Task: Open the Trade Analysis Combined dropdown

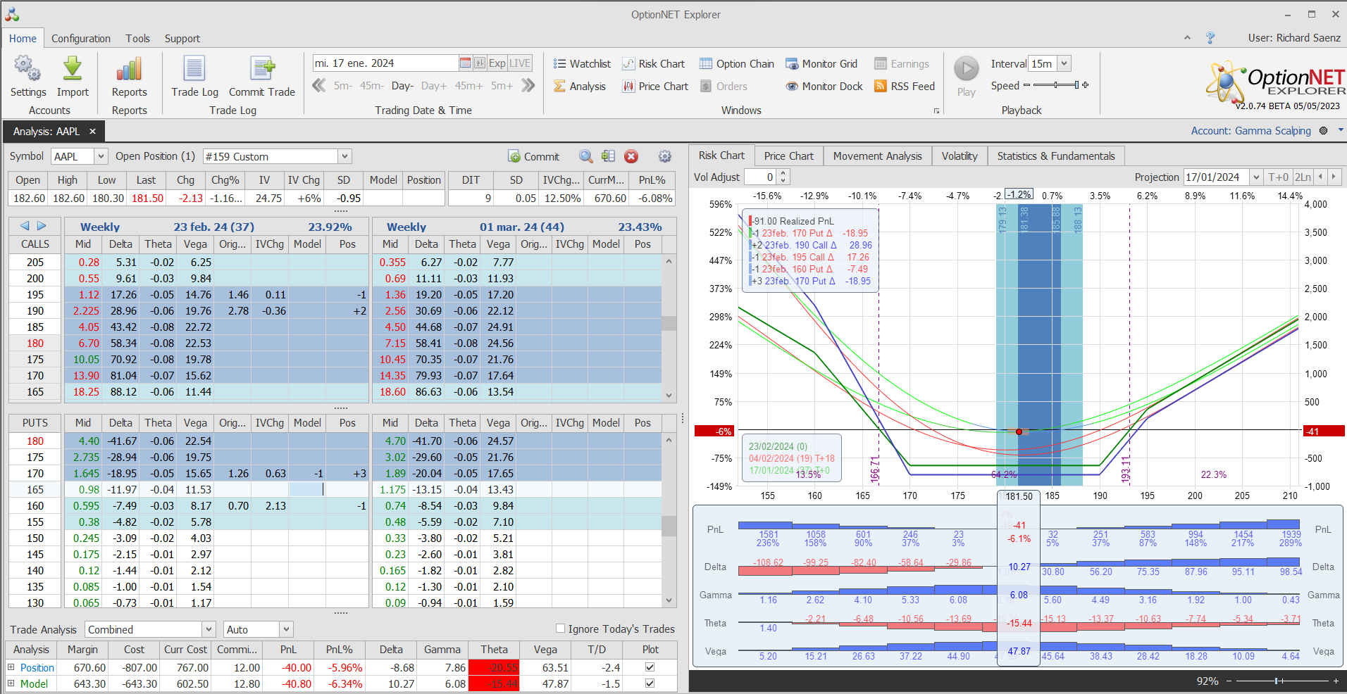Action: click(209, 629)
